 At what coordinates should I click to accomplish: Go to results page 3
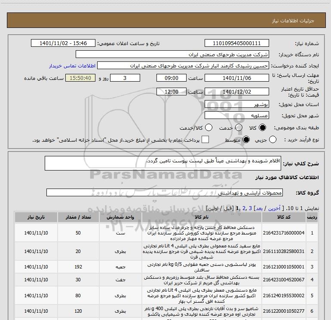(x=250, y=208)
